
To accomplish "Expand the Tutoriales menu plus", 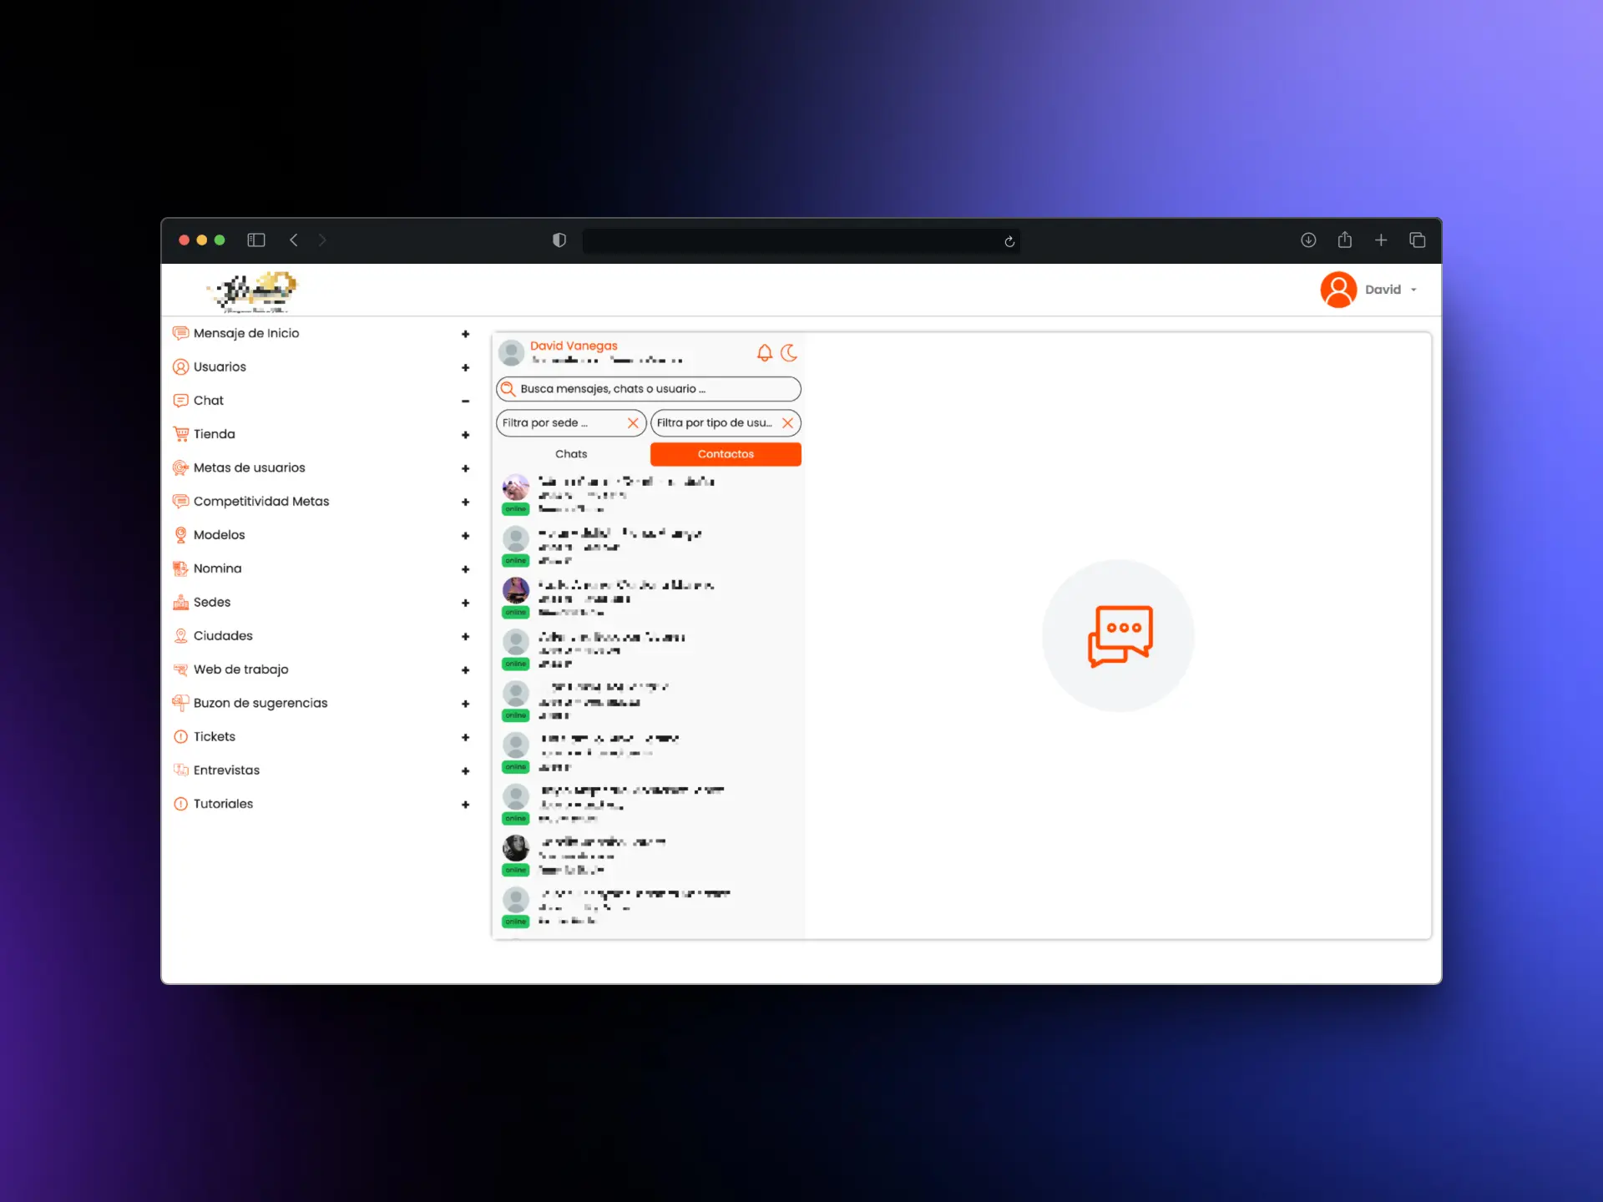I will coord(465,805).
